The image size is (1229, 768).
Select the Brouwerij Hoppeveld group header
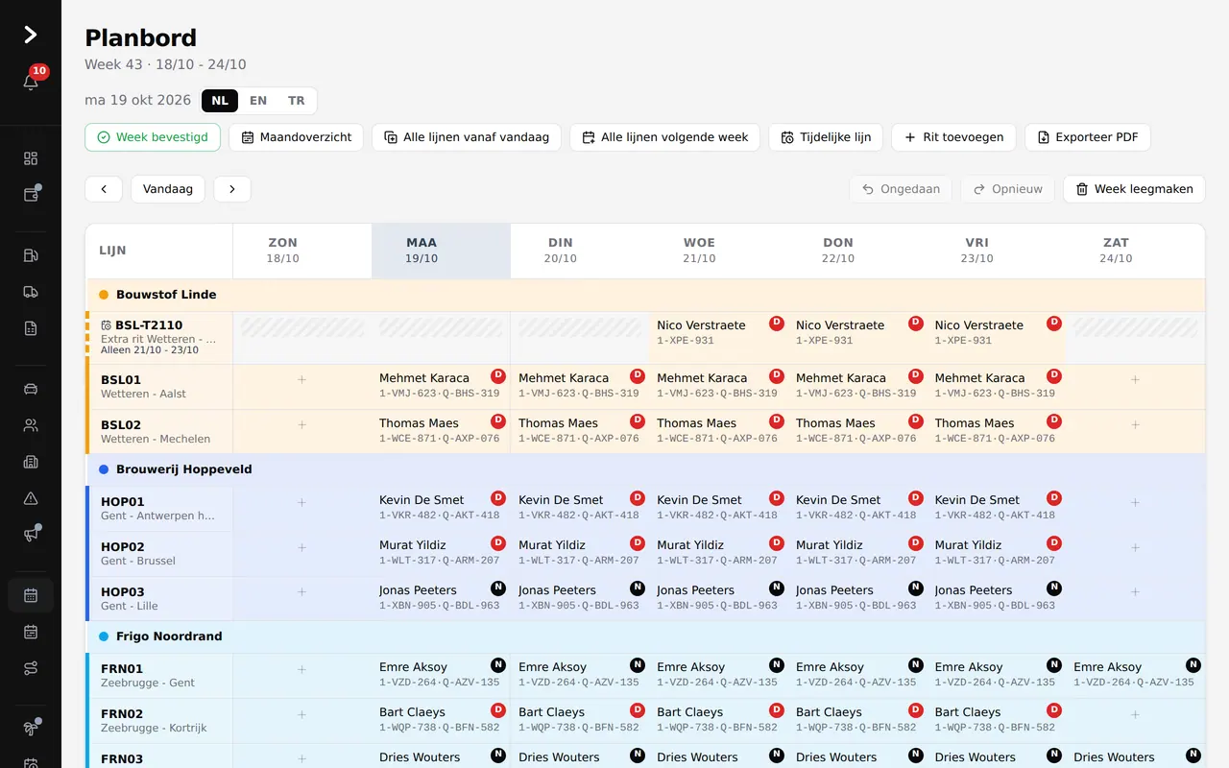tap(645, 469)
